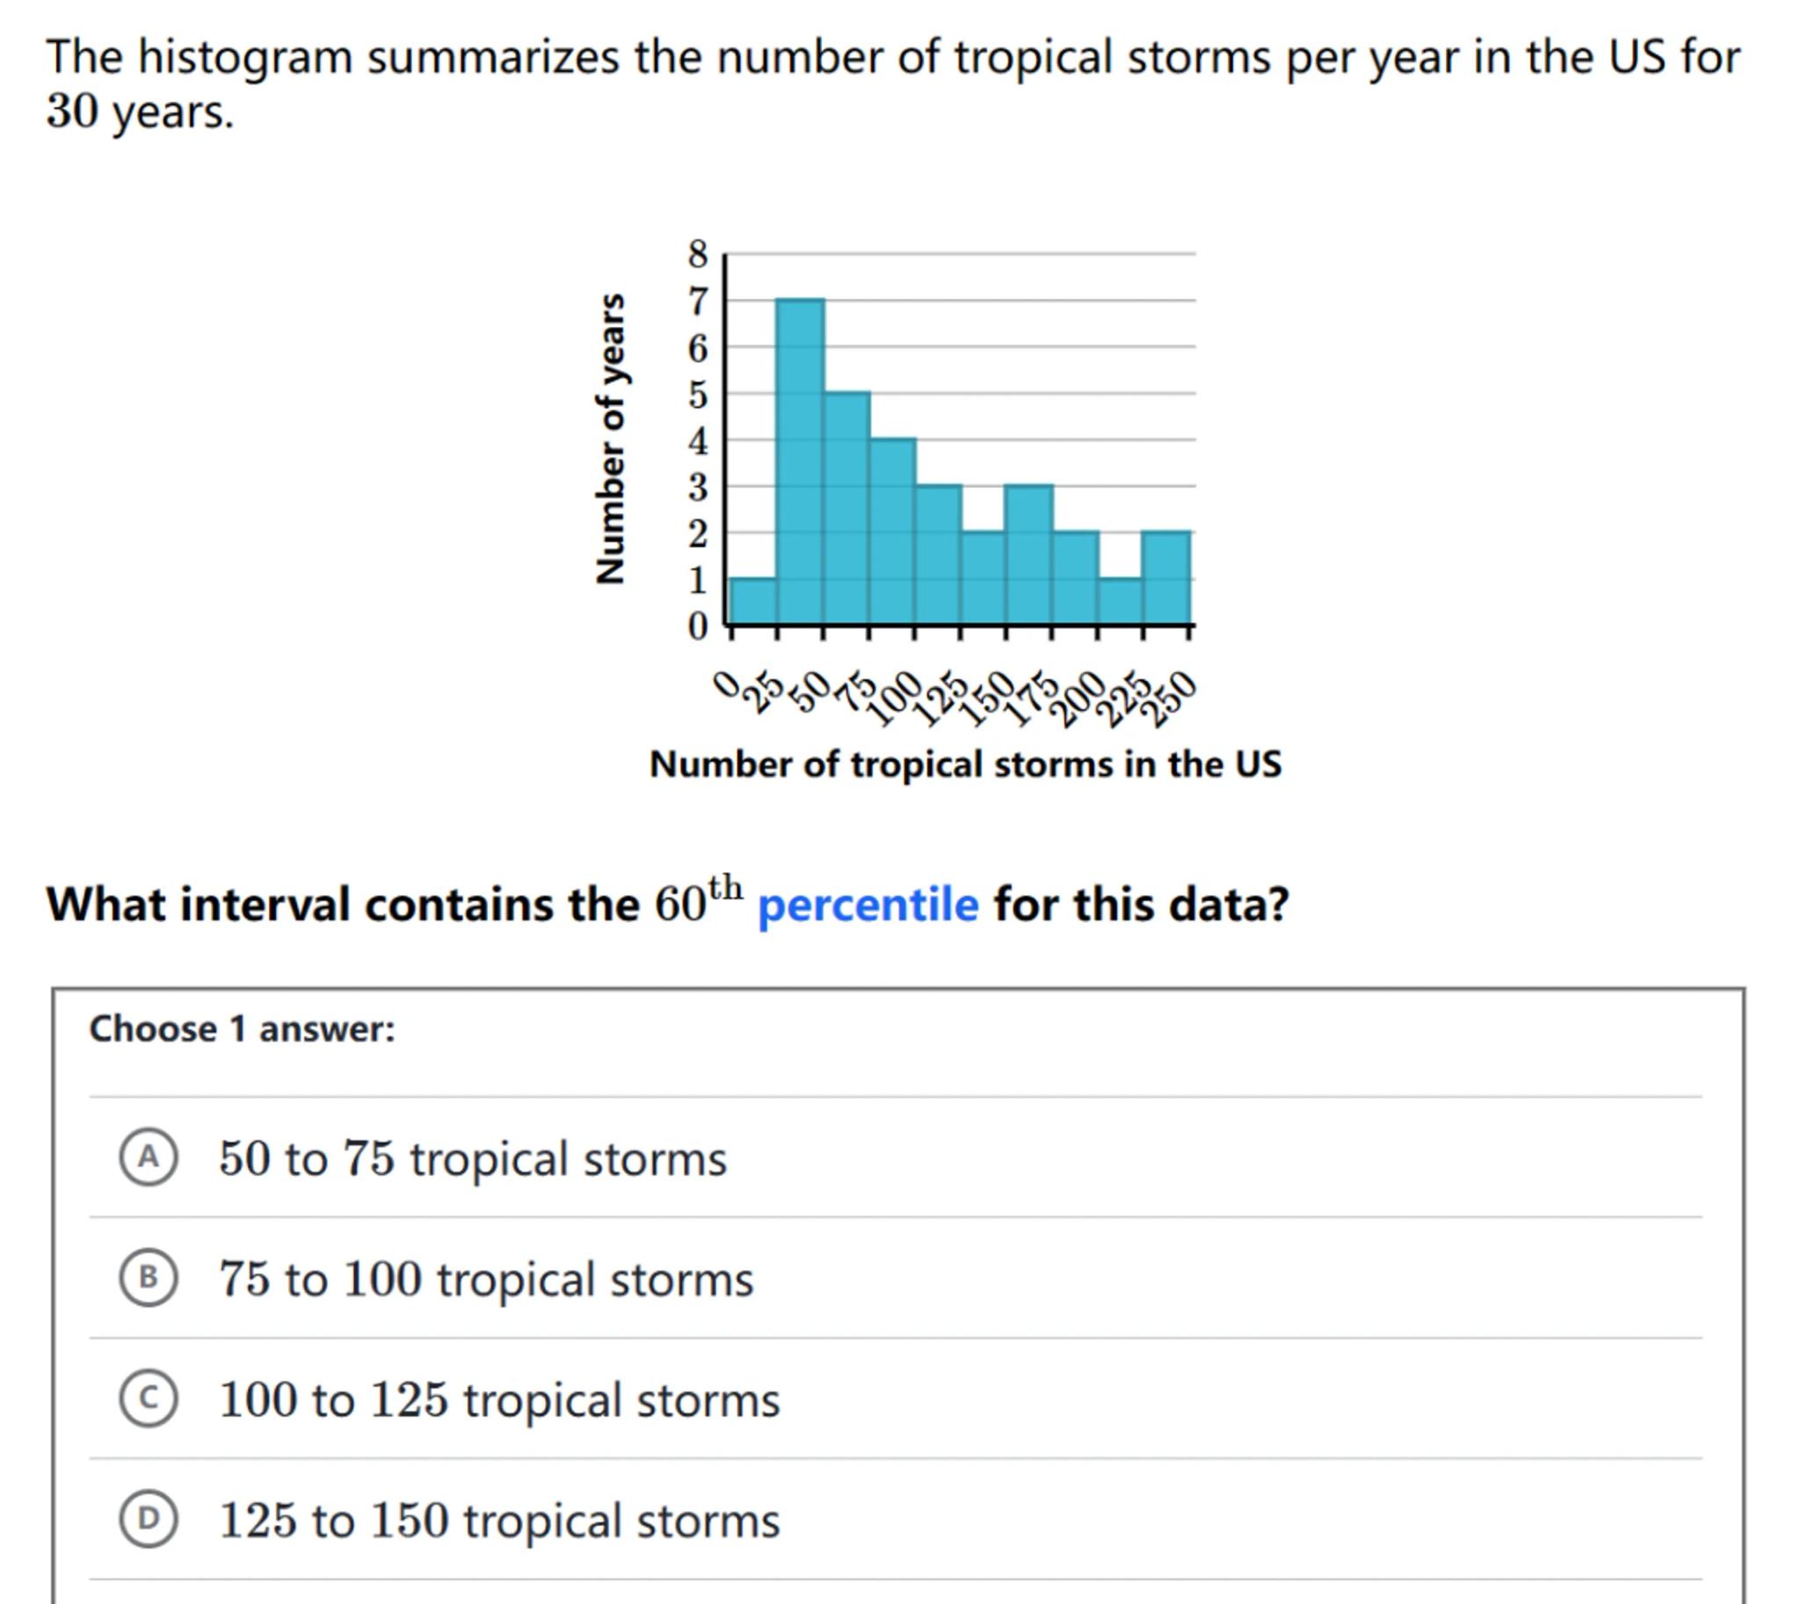This screenshot has width=1800, height=1604.
Task: Click the 200 to 225 histogram bar
Action: coord(1121,602)
